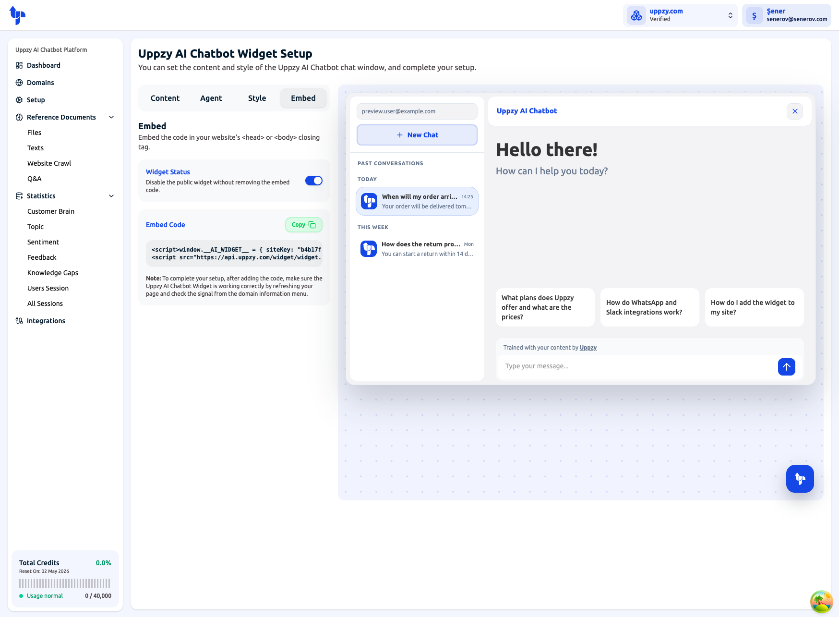Click the Dashboard grid icon
The image size is (839, 619).
coord(19,65)
